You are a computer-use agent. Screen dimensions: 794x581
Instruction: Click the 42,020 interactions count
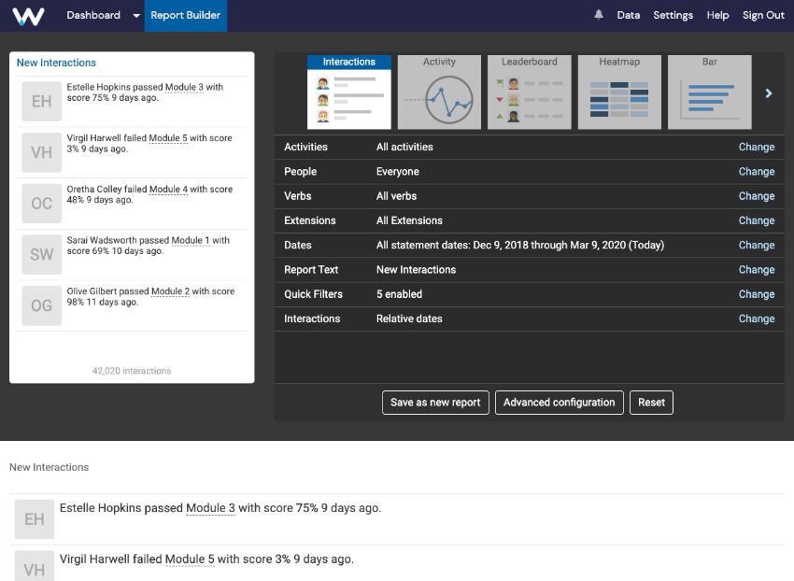tap(132, 371)
